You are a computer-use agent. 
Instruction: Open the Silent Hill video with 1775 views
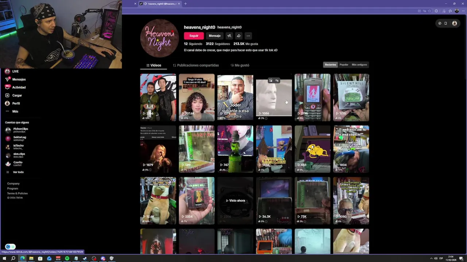[351, 97]
